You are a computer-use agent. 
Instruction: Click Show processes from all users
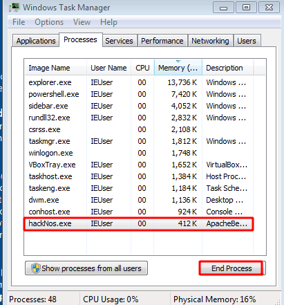point(86,268)
